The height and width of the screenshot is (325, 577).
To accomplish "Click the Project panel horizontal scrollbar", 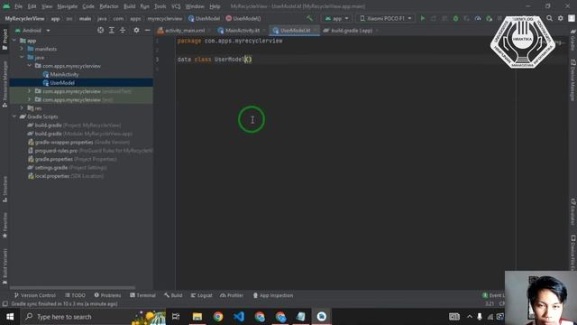I will pos(72,287).
